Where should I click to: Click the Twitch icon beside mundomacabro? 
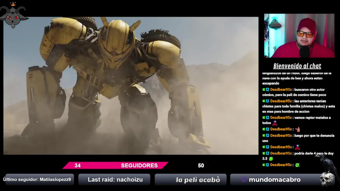tap(245, 180)
